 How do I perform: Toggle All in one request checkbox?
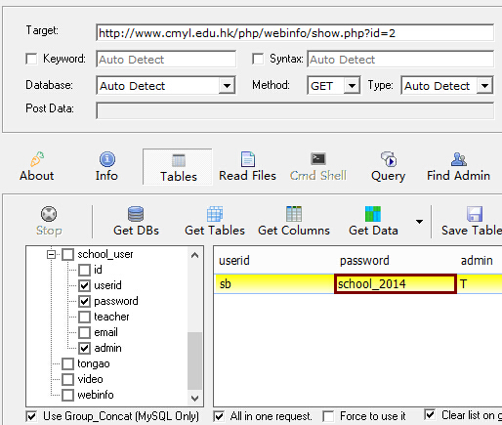pyautogui.click(x=219, y=416)
